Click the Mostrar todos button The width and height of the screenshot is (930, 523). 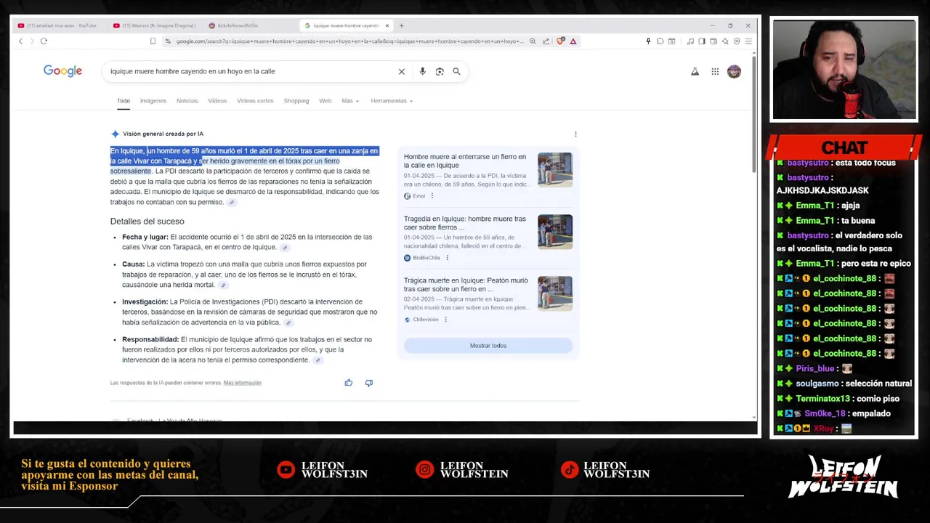(x=488, y=346)
